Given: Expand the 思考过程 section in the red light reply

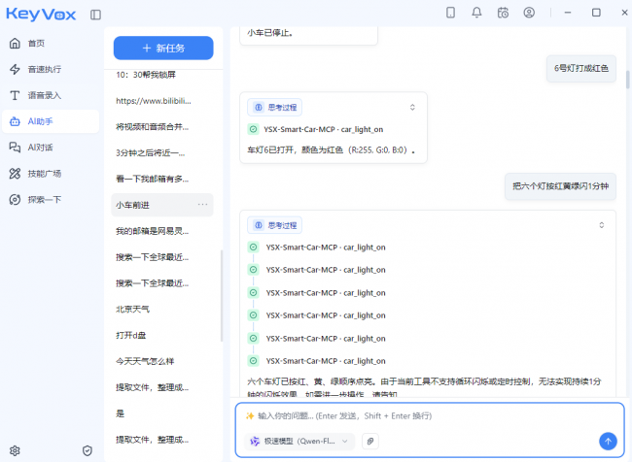Looking at the screenshot, I should [412, 108].
